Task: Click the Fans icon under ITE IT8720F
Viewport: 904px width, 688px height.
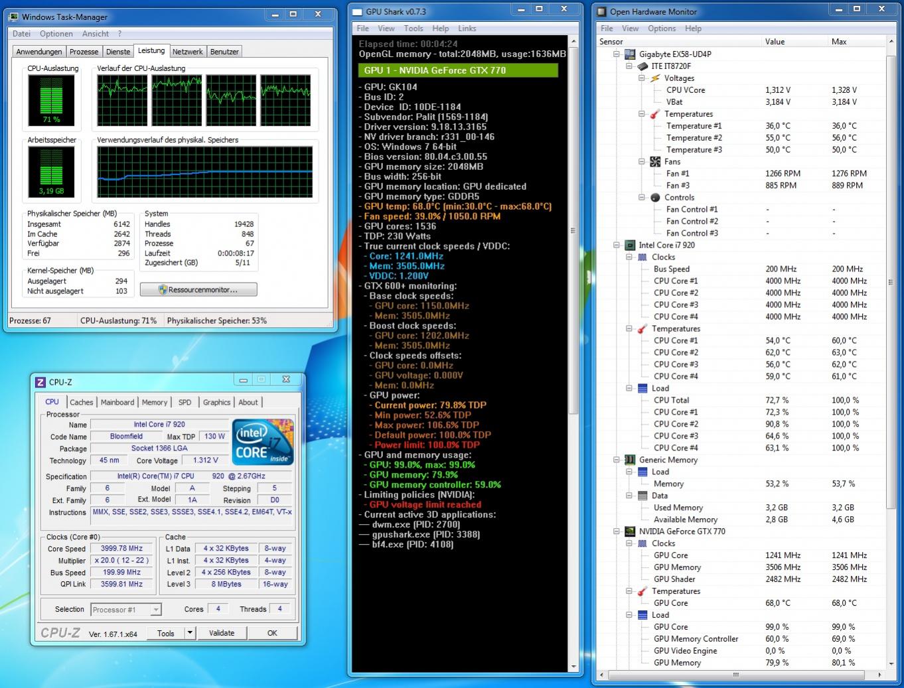Action: click(x=655, y=162)
